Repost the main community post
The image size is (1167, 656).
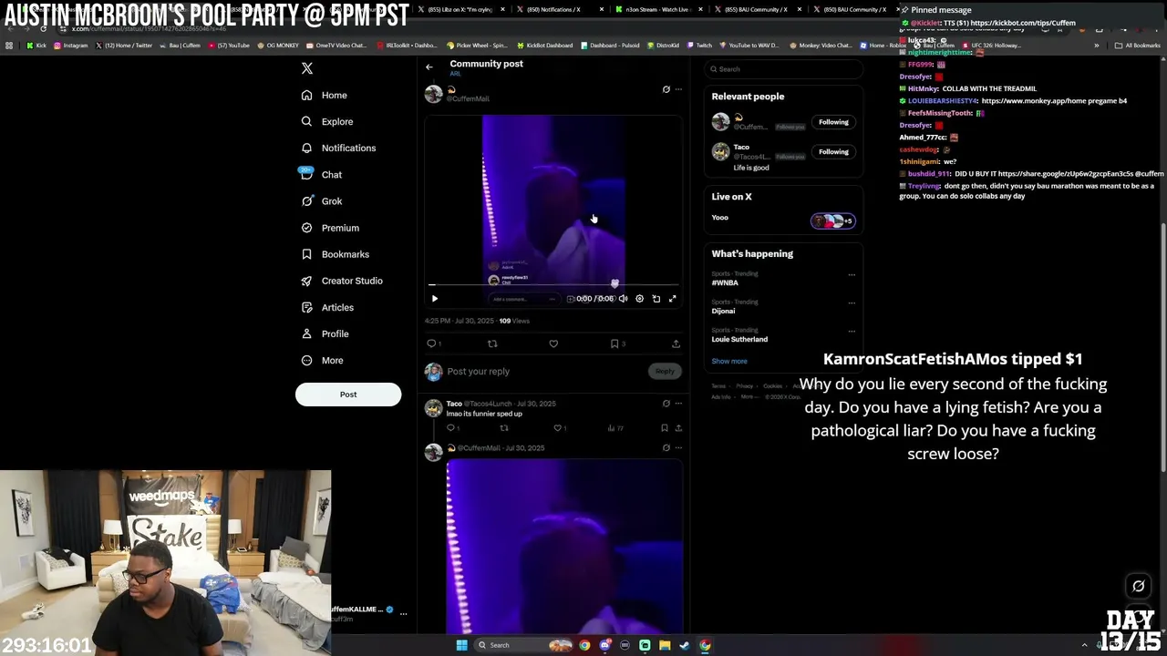[492, 343]
